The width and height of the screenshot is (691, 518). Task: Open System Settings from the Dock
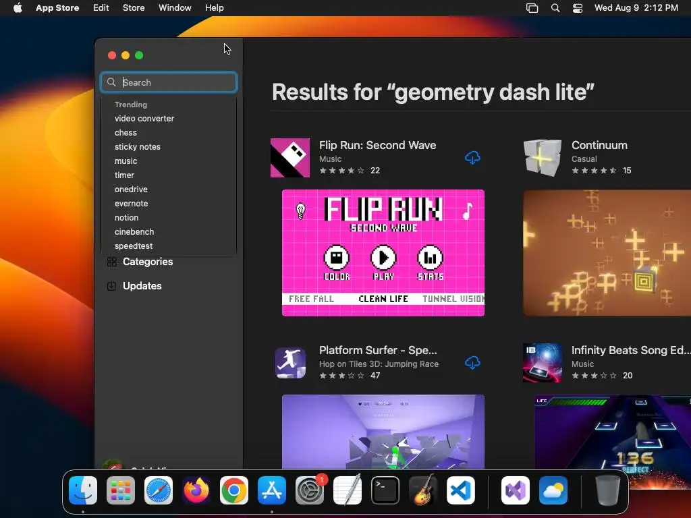point(310,490)
